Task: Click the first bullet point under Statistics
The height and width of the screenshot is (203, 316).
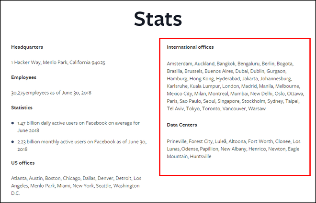Action: coord(13,124)
